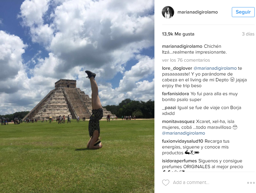
Task: Click the caption author marianadigirolamo username
Action: click(182, 46)
